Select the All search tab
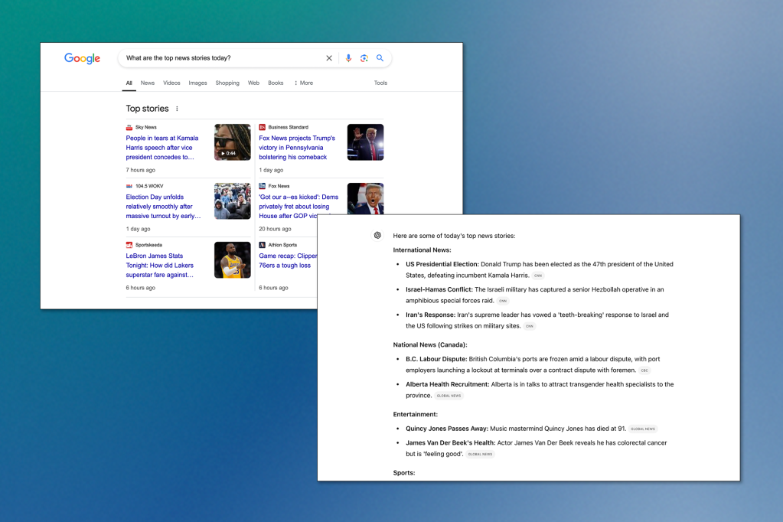The width and height of the screenshot is (783, 522). [x=129, y=83]
